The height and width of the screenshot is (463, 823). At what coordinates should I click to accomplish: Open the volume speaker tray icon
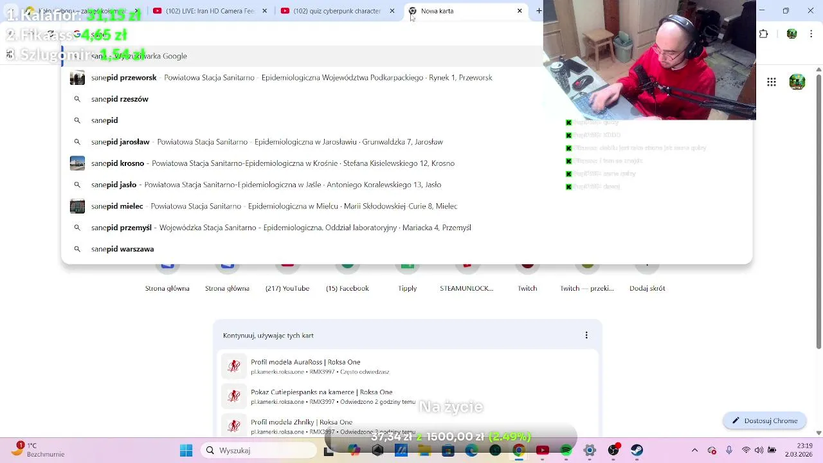coord(759,450)
